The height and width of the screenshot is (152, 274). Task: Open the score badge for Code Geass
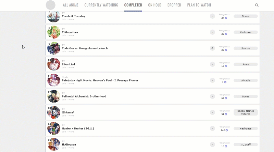pos(212,48)
